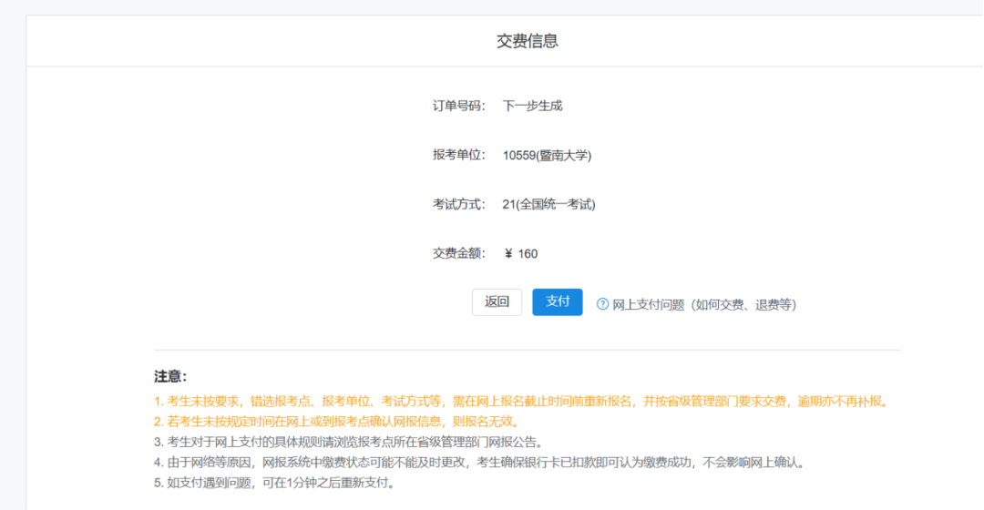Select the 下一步生成 order number value
The image size is (984, 510).
532,106
